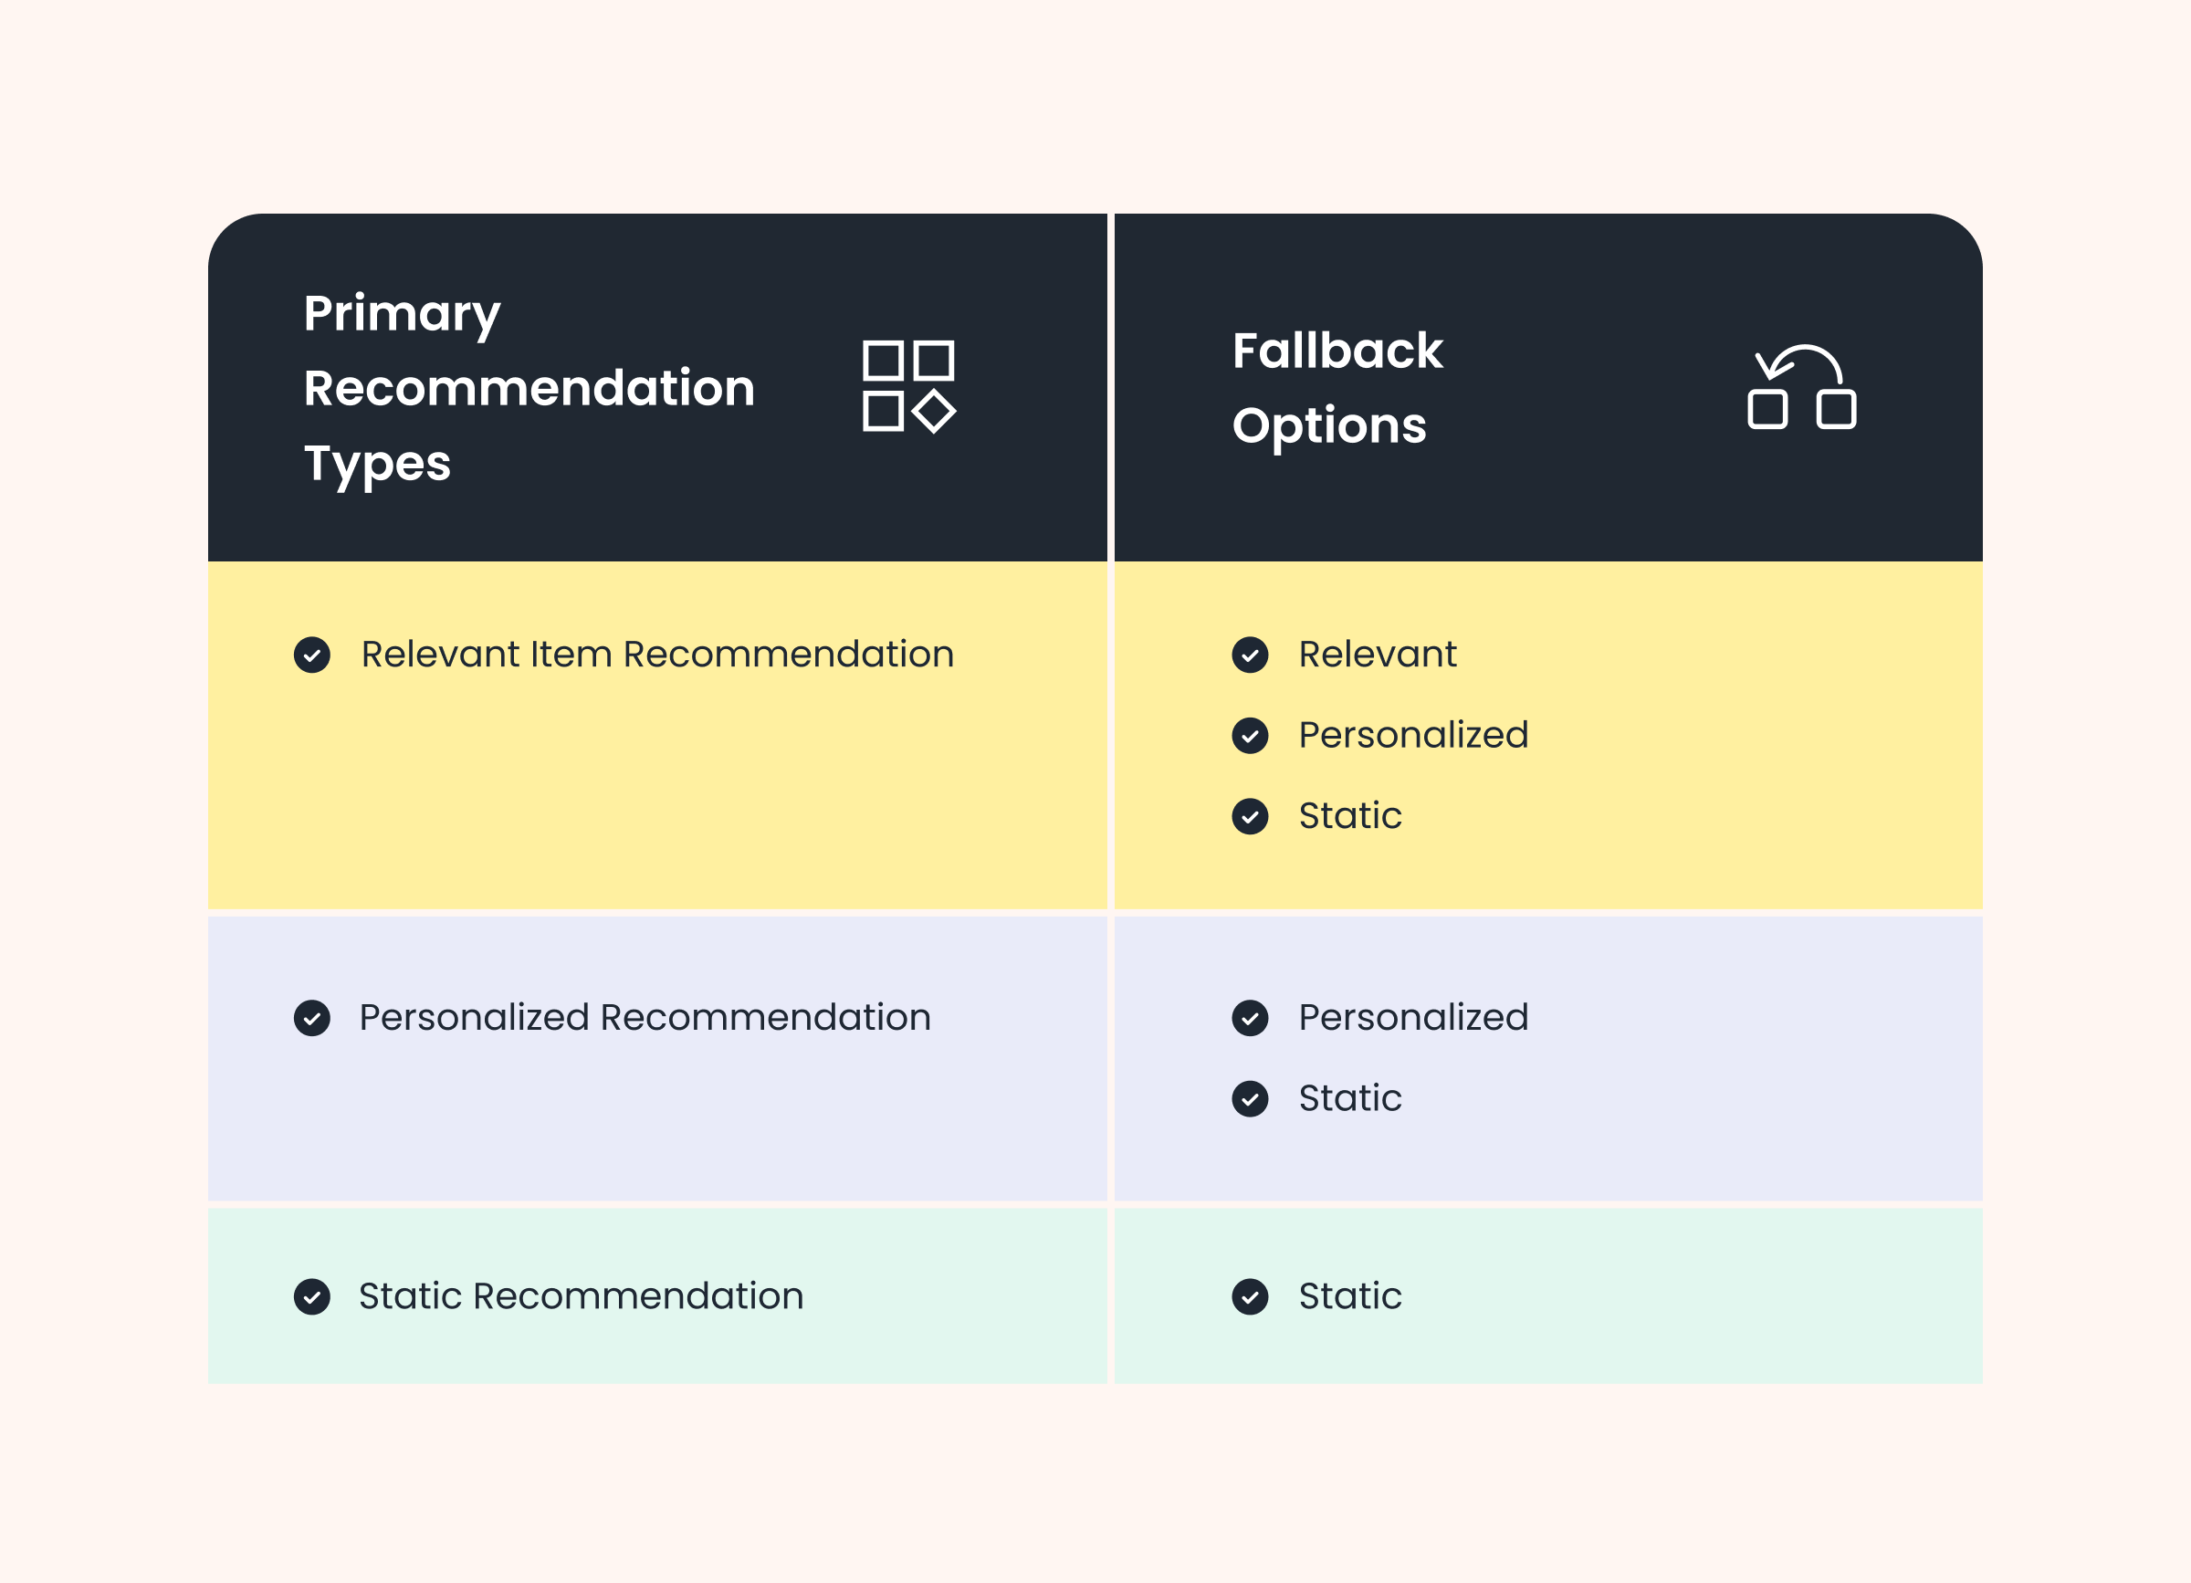Toggle the Static check in the lavender row
This screenshot has width=2191, height=1583.
[x=1250, y=1099]
